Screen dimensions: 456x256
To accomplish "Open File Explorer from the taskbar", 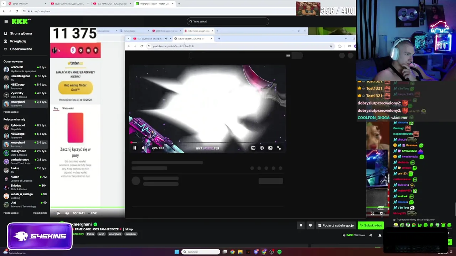I will pos(240,252).
